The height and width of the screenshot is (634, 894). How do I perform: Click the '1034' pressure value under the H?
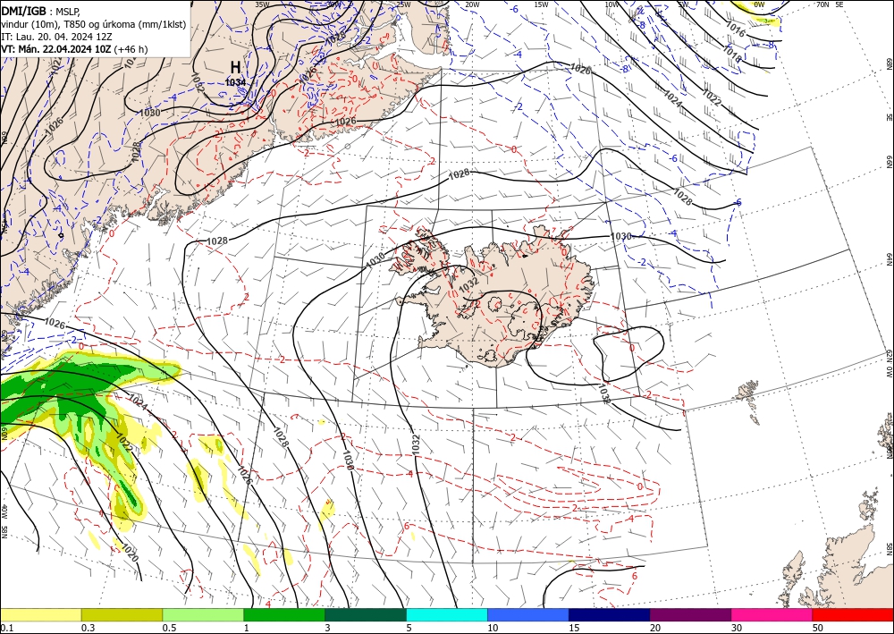pos(235,82)
